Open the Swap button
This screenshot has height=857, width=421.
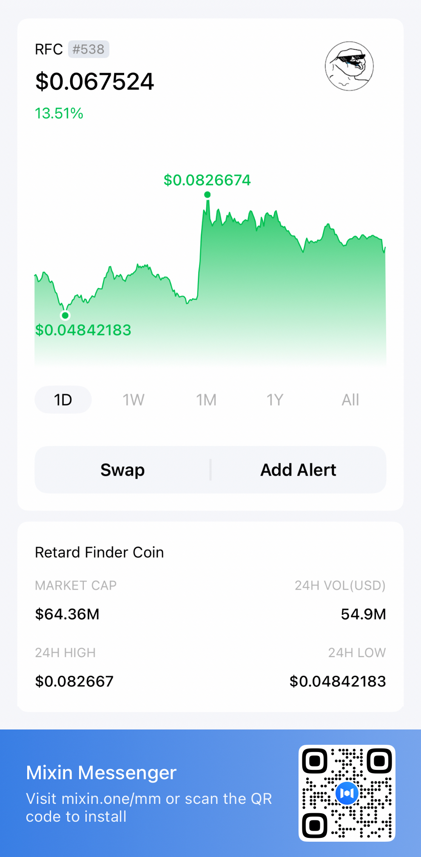point(122,470)
